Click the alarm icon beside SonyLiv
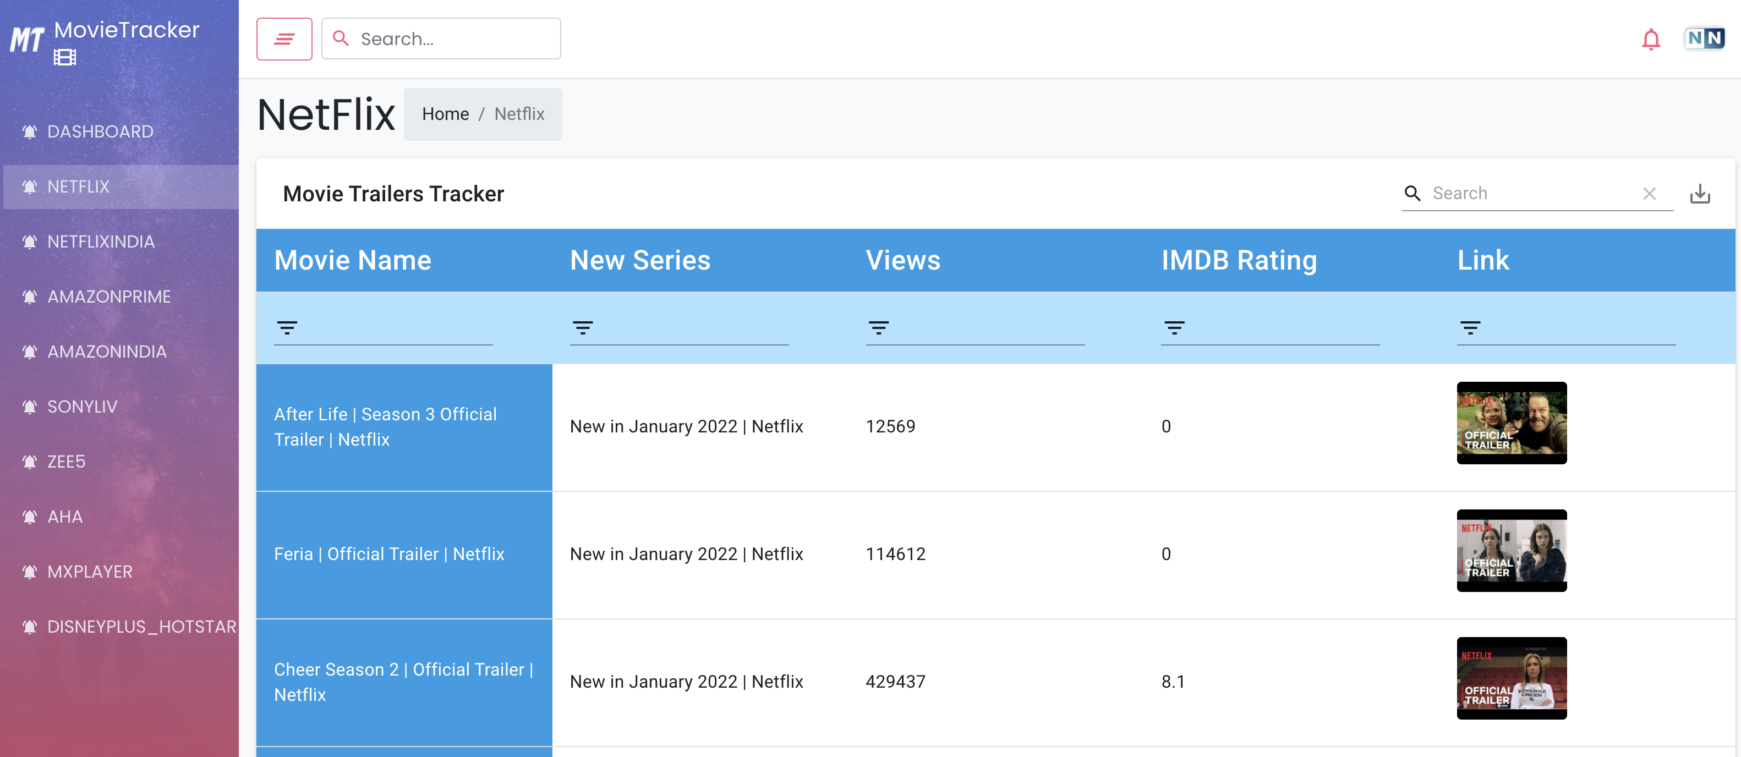This screenshot has height=757, width=1741. click(30, 406)
